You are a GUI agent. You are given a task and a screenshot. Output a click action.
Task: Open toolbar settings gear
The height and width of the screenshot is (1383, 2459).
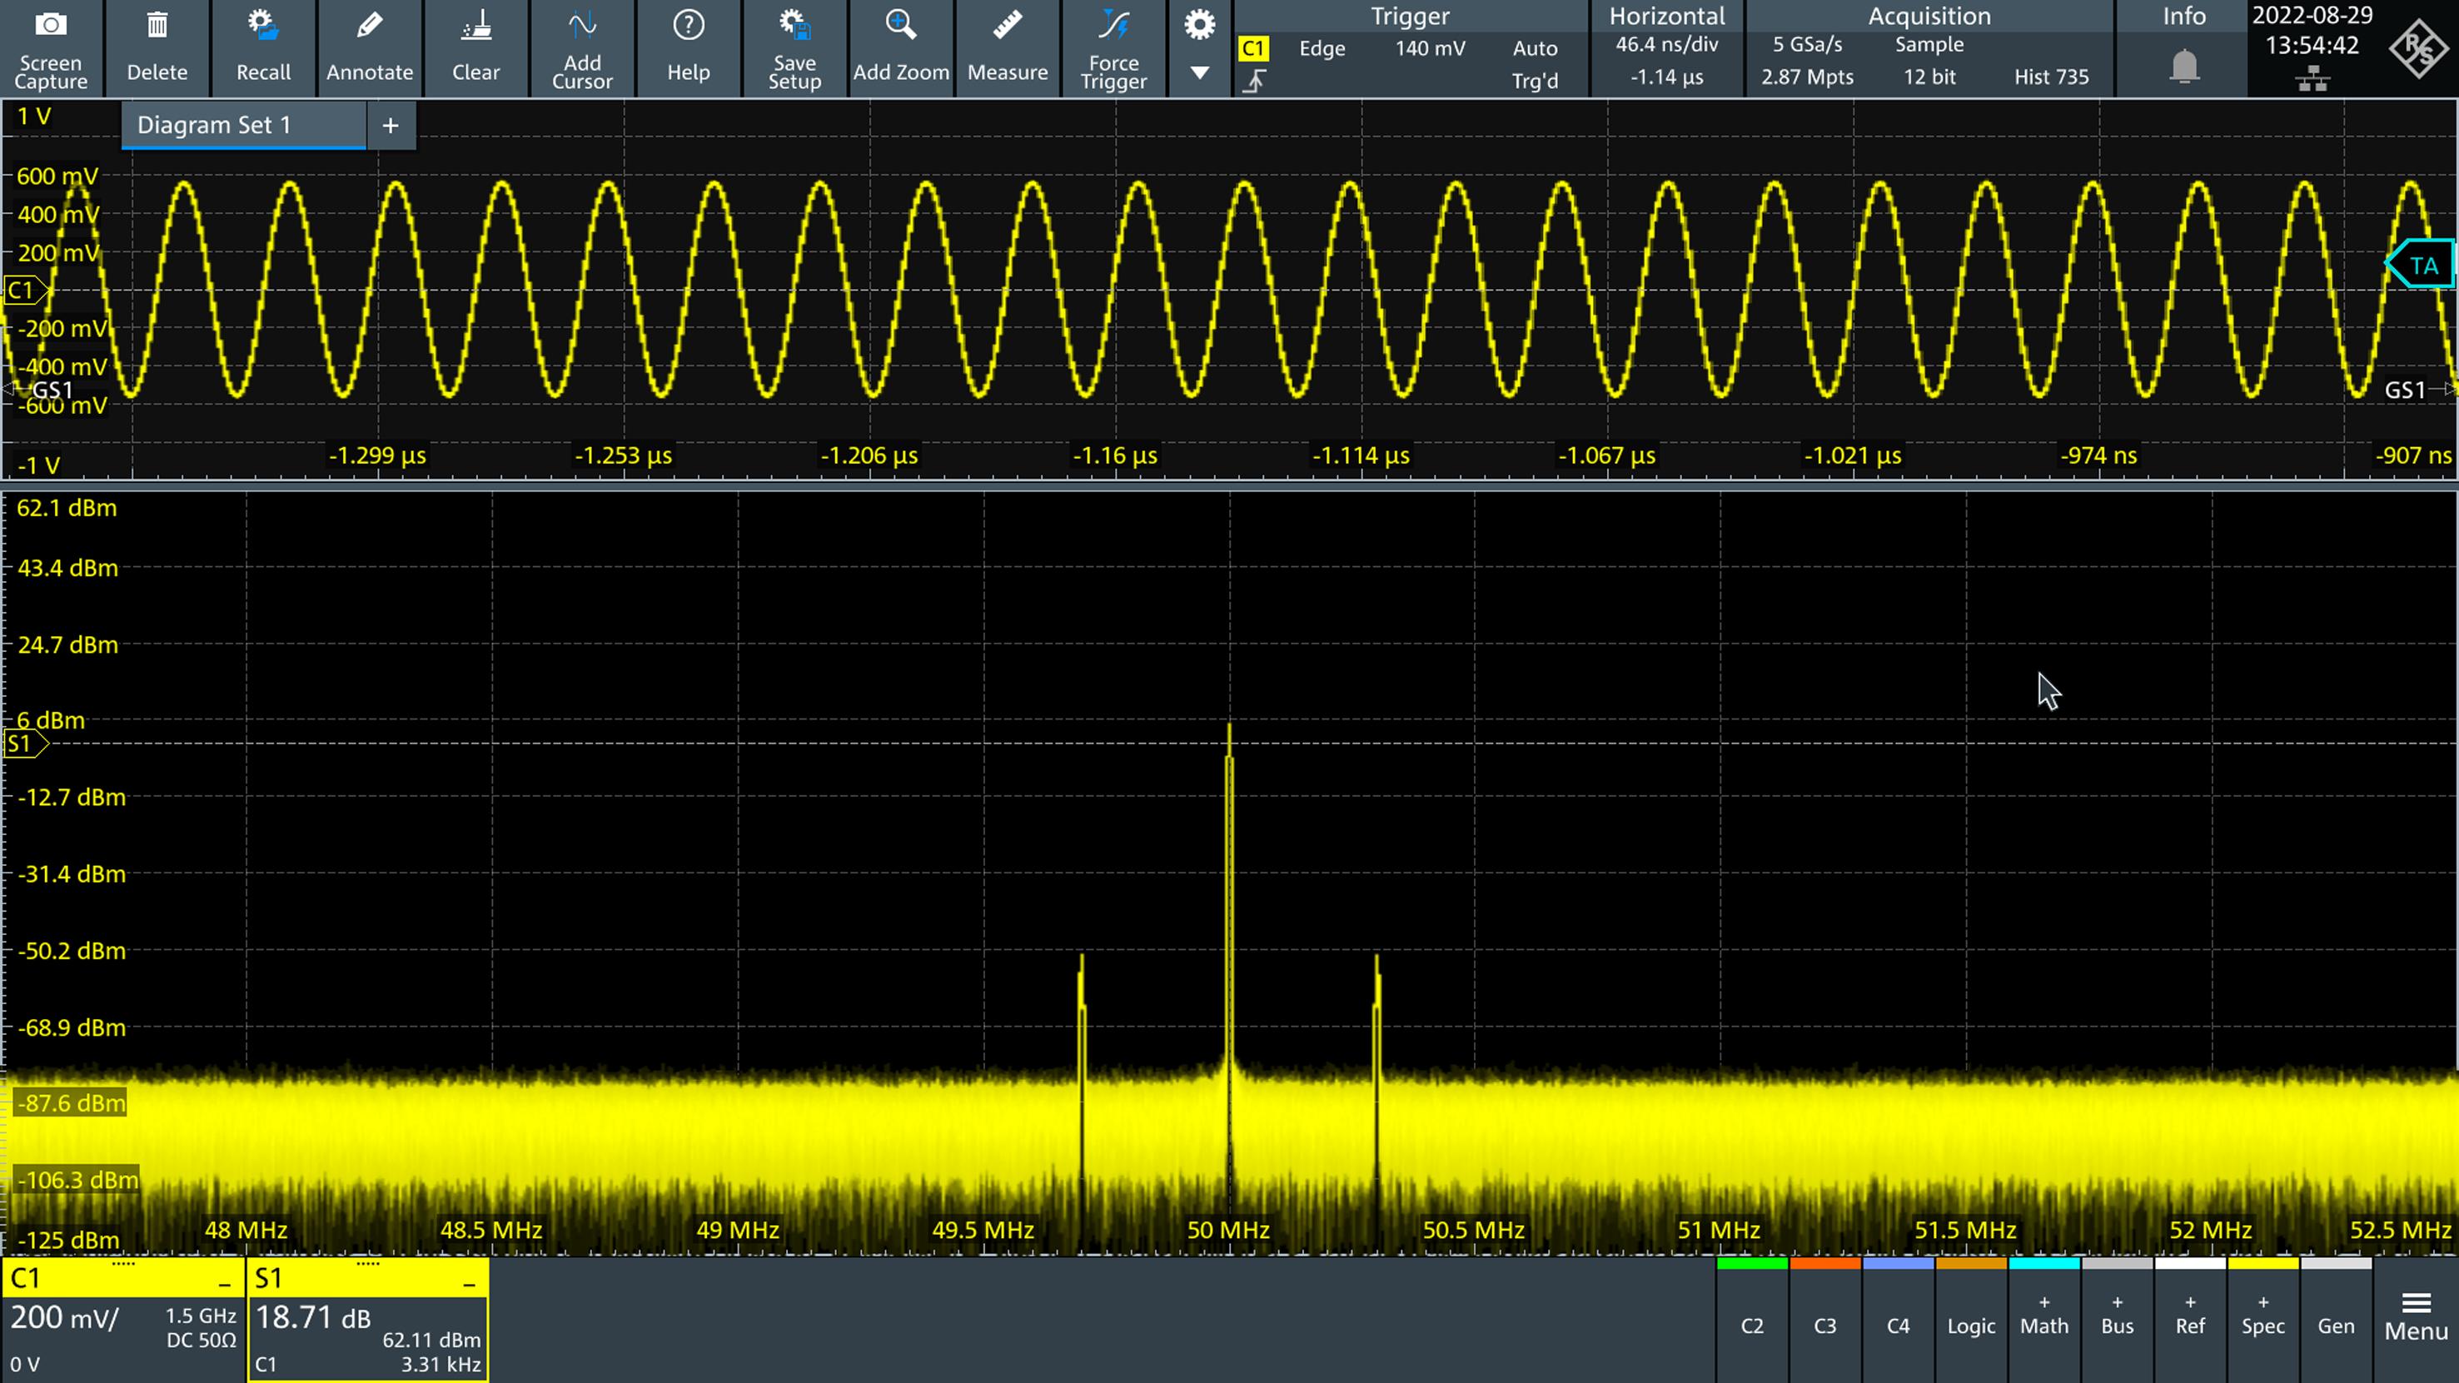click(x=1199, y=25)
